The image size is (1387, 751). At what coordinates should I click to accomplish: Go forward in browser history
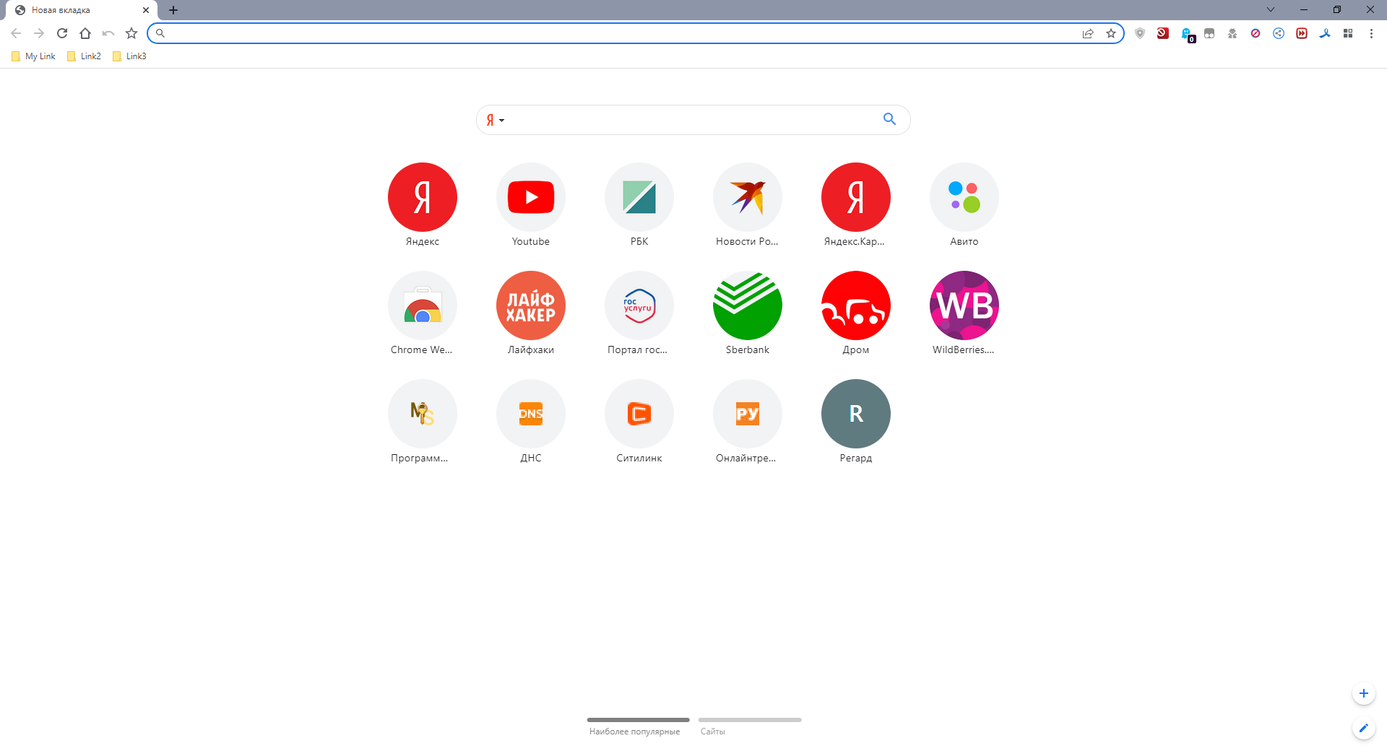pyautogui.click(x=39, y=33)
